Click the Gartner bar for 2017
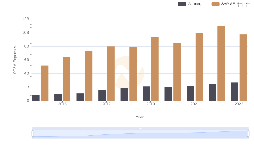 pos(102,95)
